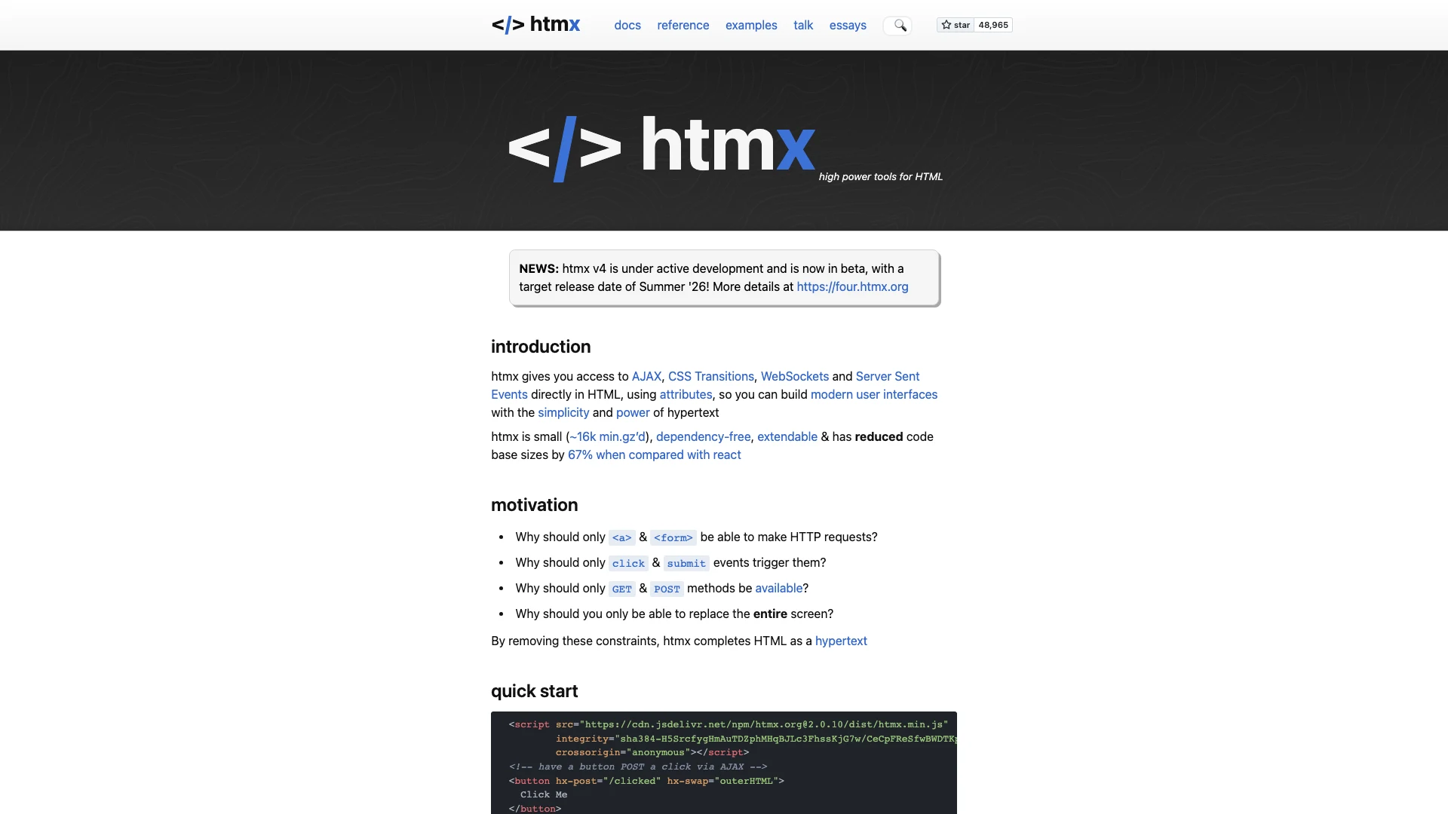1448x814 pixels.
Task: Open the ~16k min.gz'd link
Action: point(608,436)
